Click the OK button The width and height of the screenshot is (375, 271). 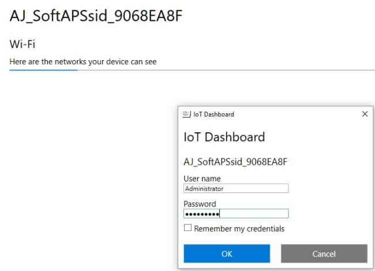227,254
